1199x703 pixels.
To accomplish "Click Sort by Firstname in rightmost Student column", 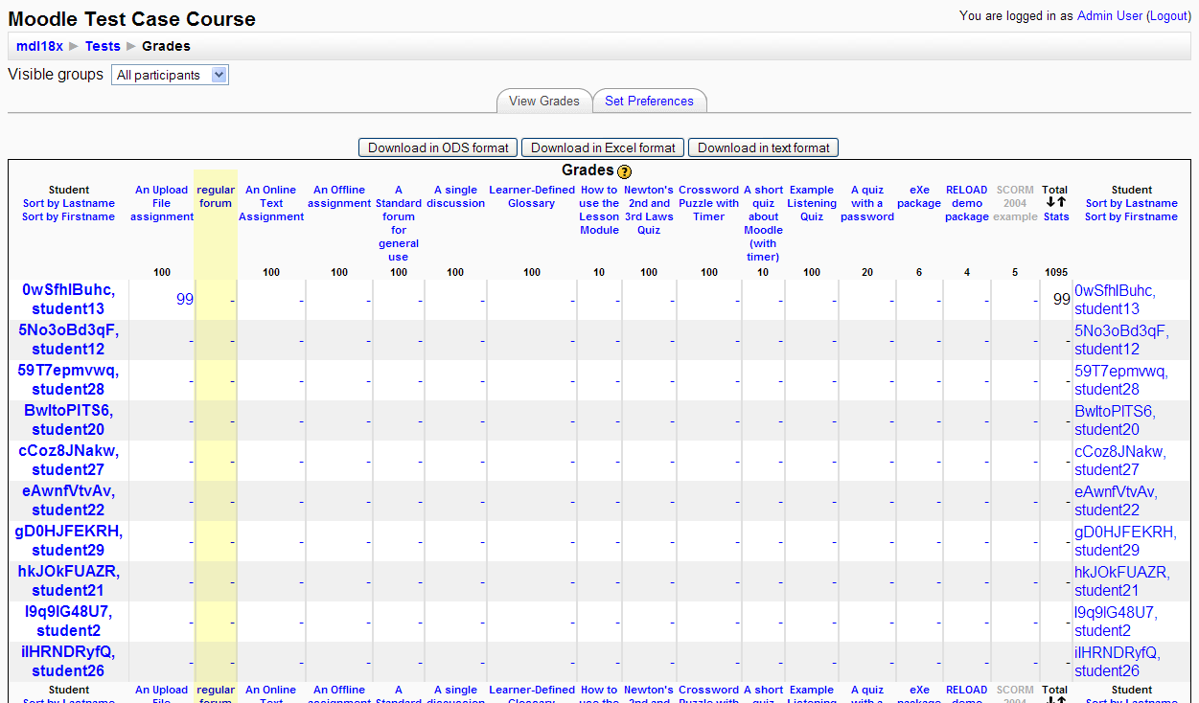I will tap(1132, 216).
